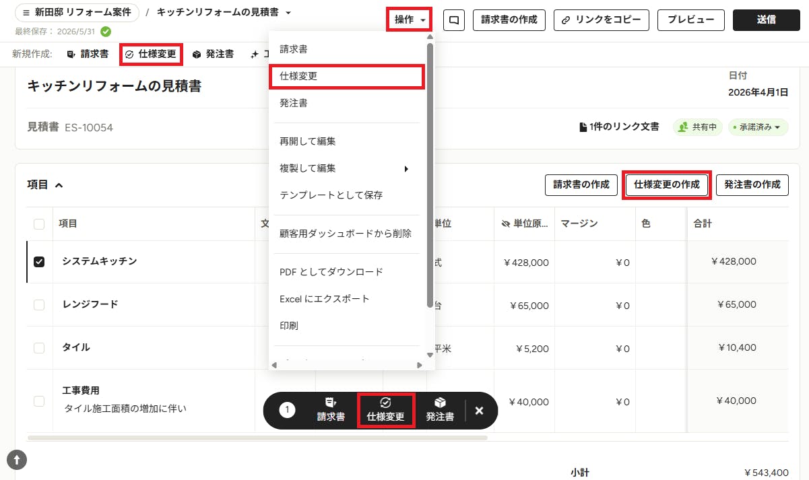Click the 1件のリンク文書 document link
The image size is (809, 480).
[619, 127]
